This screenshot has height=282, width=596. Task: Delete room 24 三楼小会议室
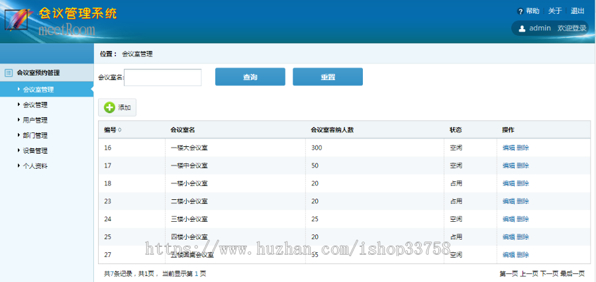click(522, 219)
